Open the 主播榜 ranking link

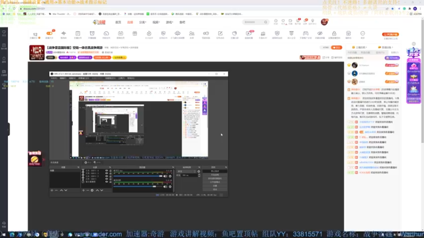tap(360, 48)
